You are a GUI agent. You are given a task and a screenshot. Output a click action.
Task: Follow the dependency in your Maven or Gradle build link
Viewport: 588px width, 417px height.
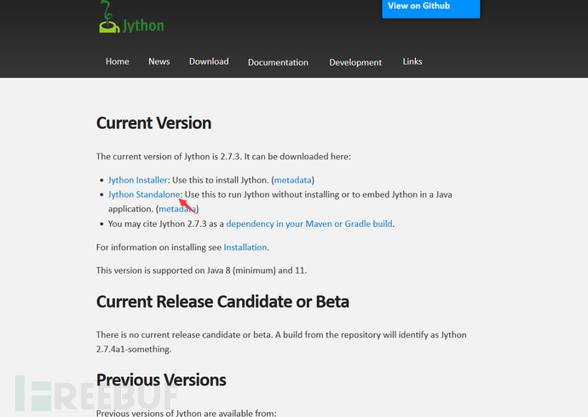point(309,224)
